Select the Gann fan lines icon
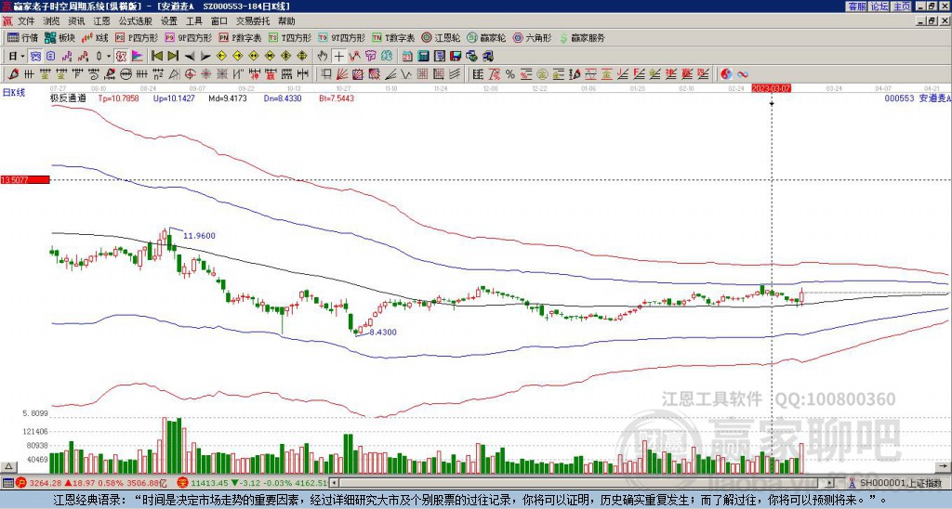Screen dimensions: 952x509 point(342,74)
